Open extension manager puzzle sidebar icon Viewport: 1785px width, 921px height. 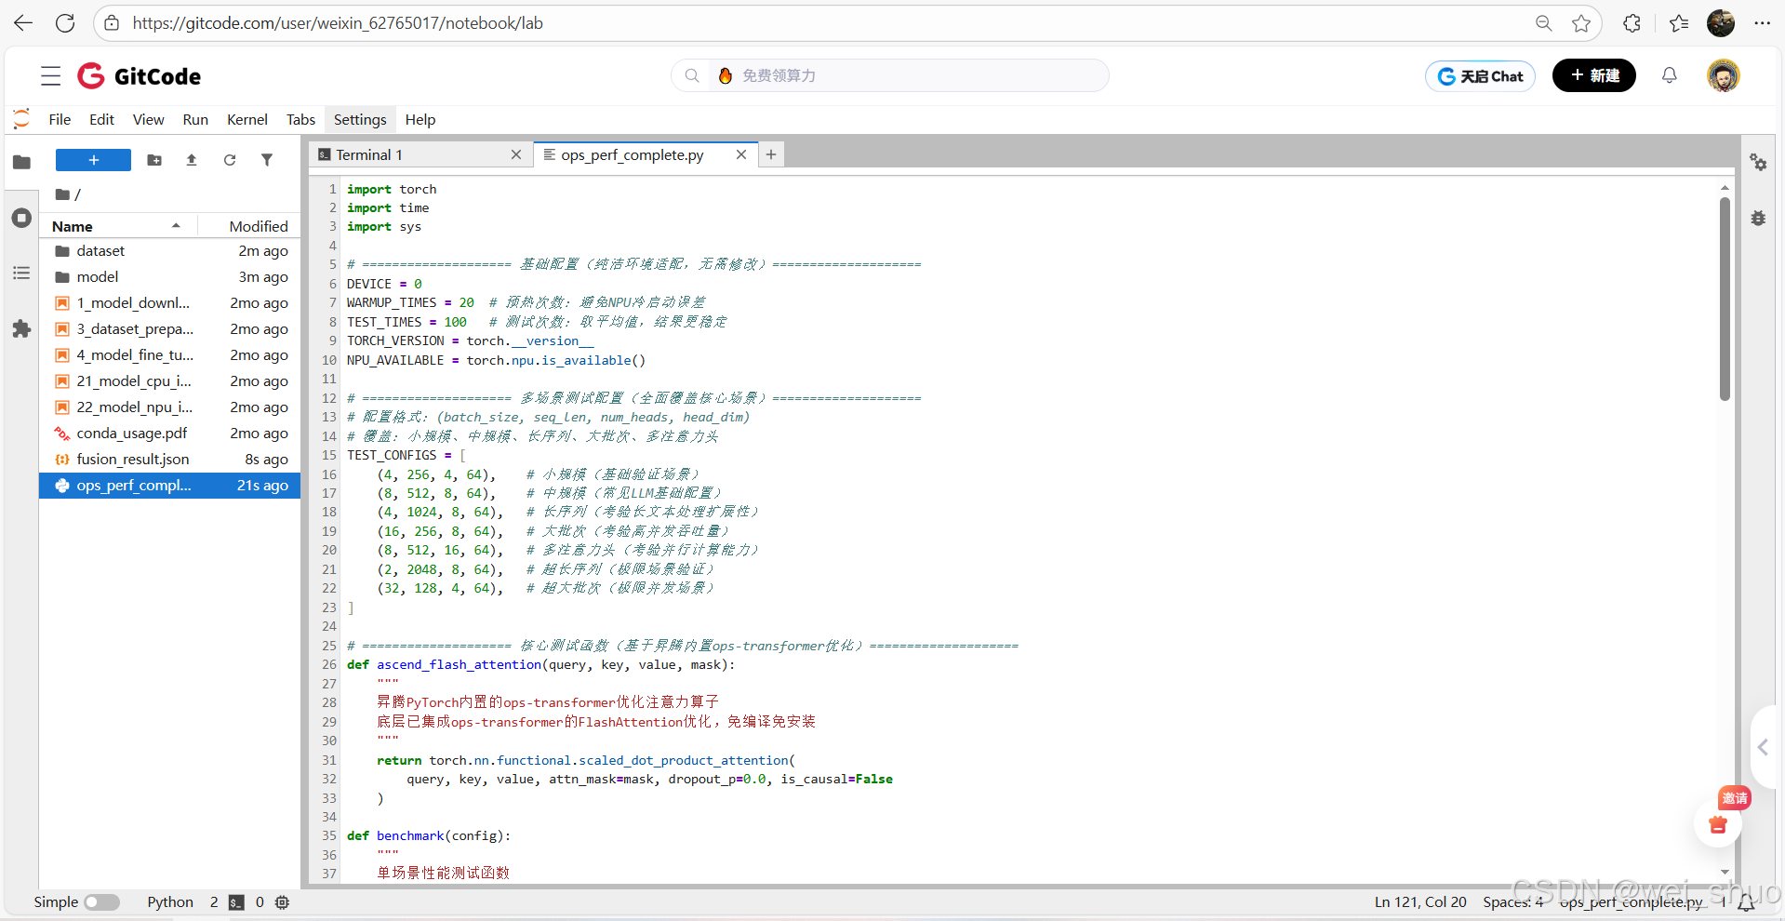pyautogui.click(x=21, y=328)
